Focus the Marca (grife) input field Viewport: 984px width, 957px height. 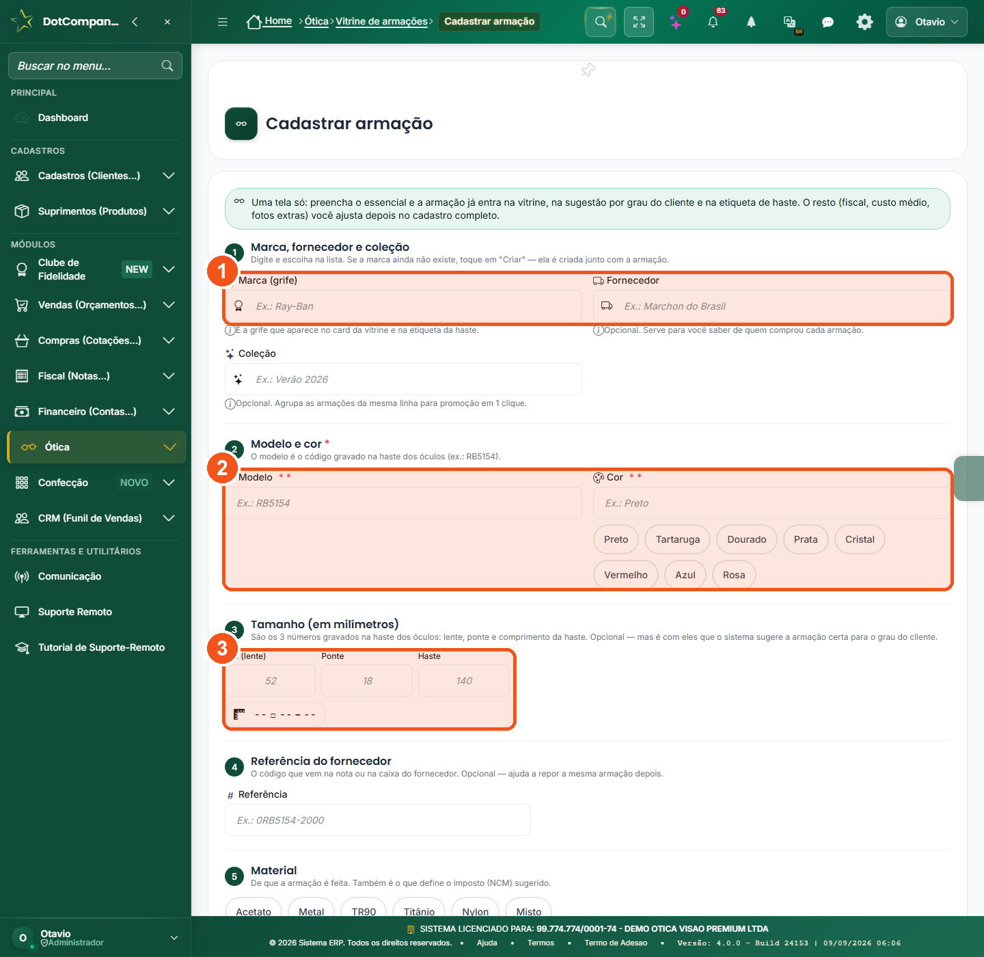coord(403,306)
